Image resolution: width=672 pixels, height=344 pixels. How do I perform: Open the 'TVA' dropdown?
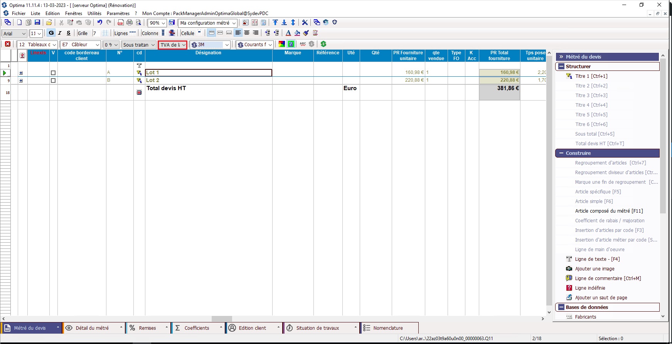click(x=172, y=45)
